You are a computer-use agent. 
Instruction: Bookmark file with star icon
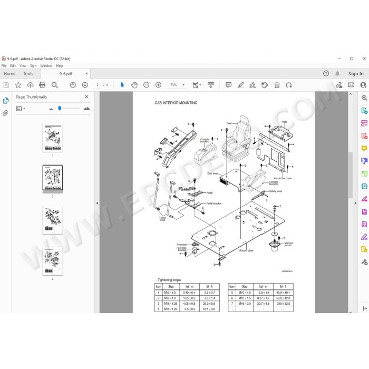18,85
